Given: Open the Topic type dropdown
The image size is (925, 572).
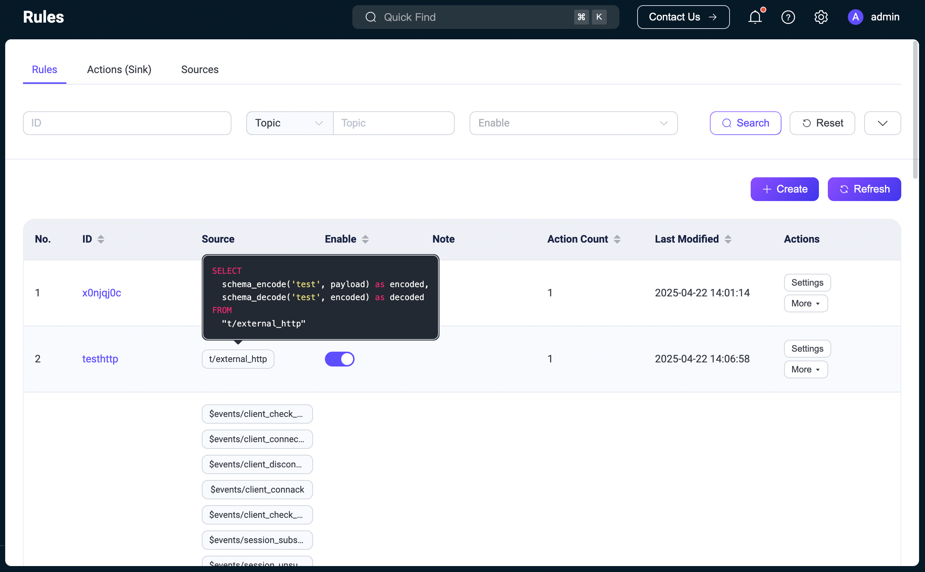Looking at the screenshot, I should pyautogui.click(x=289, y=123).
